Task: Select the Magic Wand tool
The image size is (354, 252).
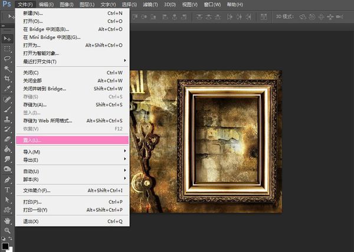Action: coord(7,68)
